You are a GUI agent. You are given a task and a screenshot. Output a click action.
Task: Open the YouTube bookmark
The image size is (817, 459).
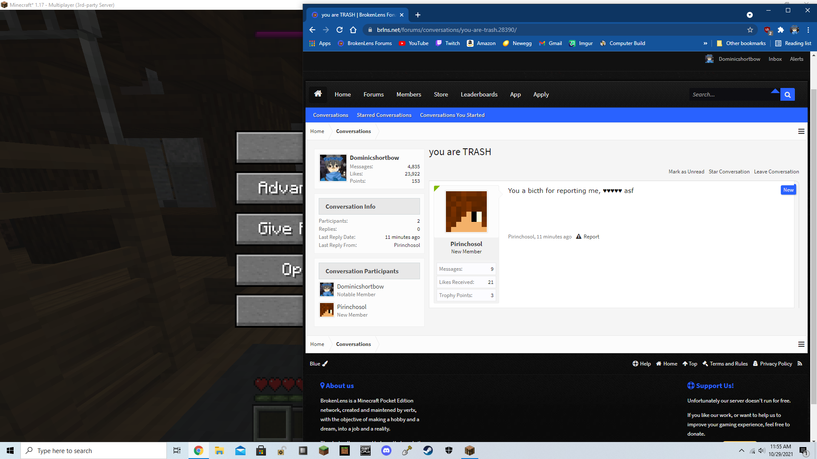coord(414,43)
